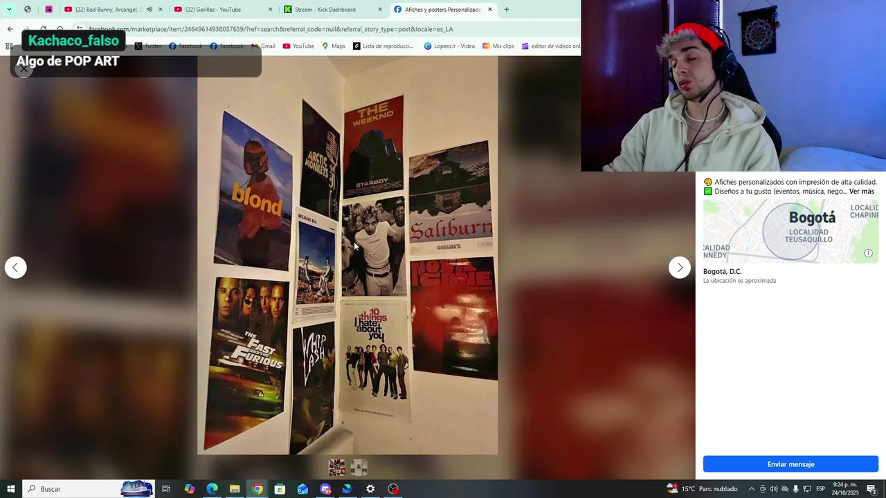Open the network status tray icon
Image resolution: width=886 pixels, height=498 pixels.
coord(807,489)
